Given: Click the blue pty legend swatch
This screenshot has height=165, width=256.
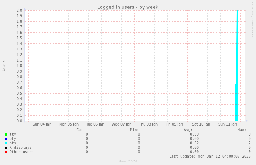Looking at the screenshot, I should tap(6, 139).
